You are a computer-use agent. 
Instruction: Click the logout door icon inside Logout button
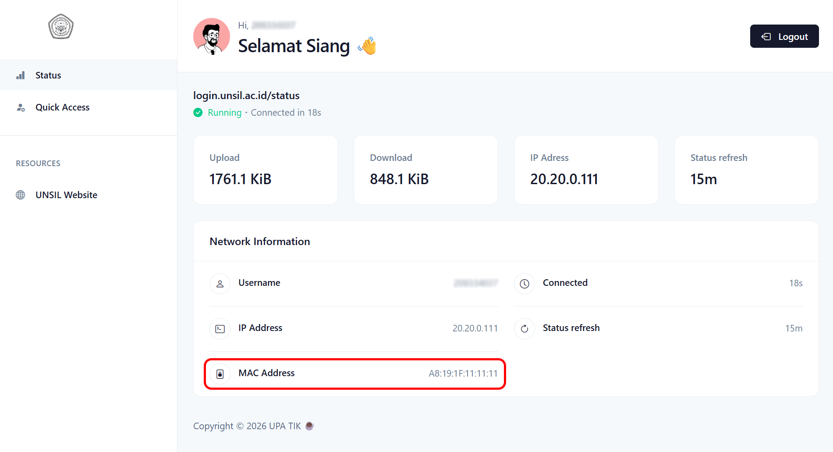coord(766,36)
